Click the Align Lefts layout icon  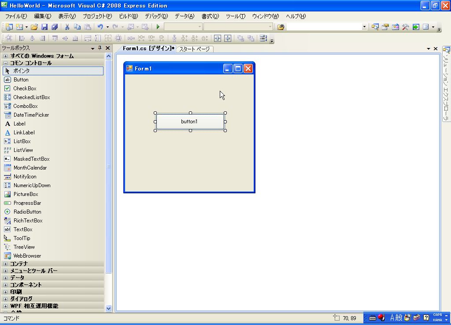click(x=22, y=38)
